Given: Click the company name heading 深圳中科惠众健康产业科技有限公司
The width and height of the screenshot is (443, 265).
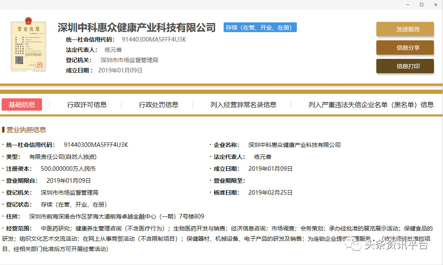Looking at the screenshot, I should [x=137, y=28].
